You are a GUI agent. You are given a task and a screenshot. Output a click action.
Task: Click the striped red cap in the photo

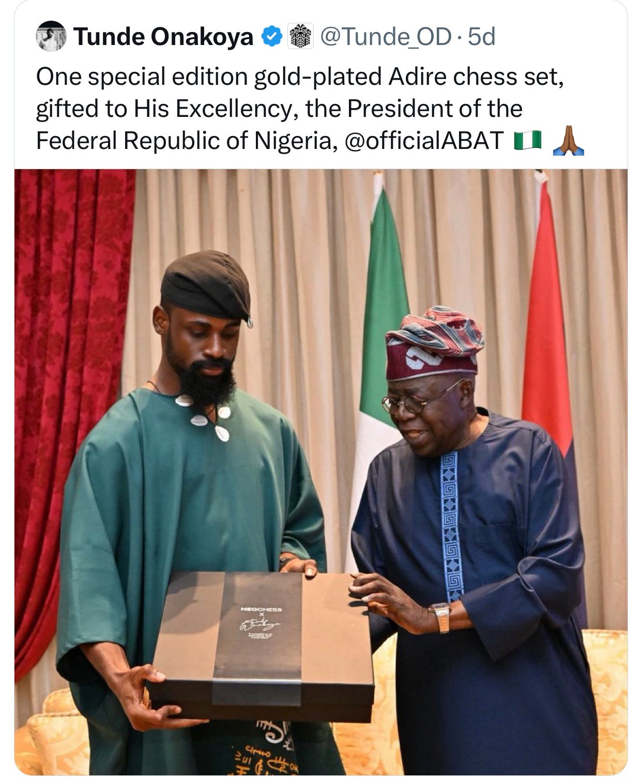pos(433,342)
